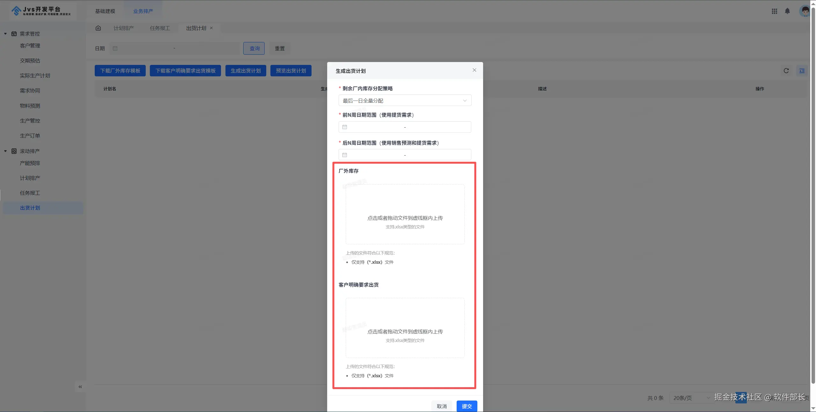Collapse the 需求管控 tree group
Image resolution: width=816 pixels, height=412 pixels.
coord(5,34)
